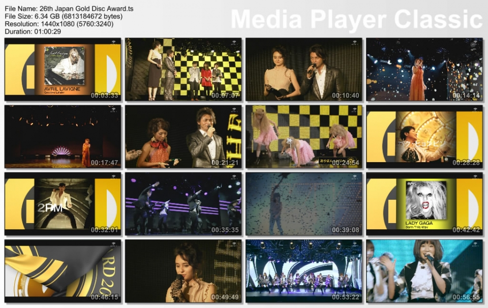Select the falling confetti thumbnail at 00:39:08
This screenshot has height=308, width=488.
pos(305,203)
